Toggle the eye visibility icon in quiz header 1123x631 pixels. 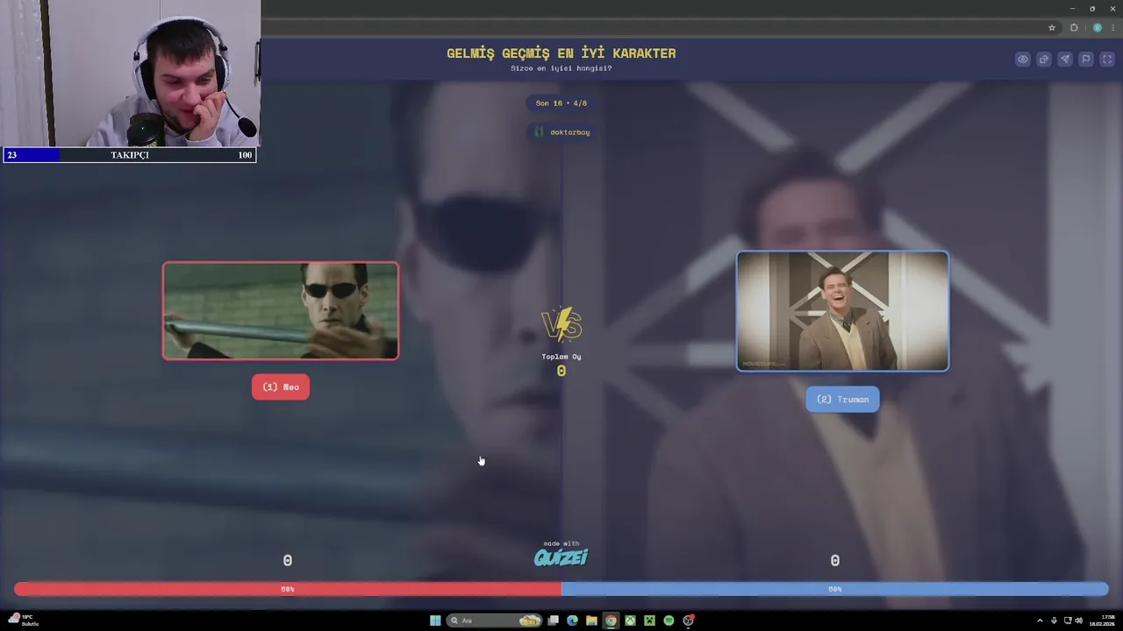(1023, 60)
